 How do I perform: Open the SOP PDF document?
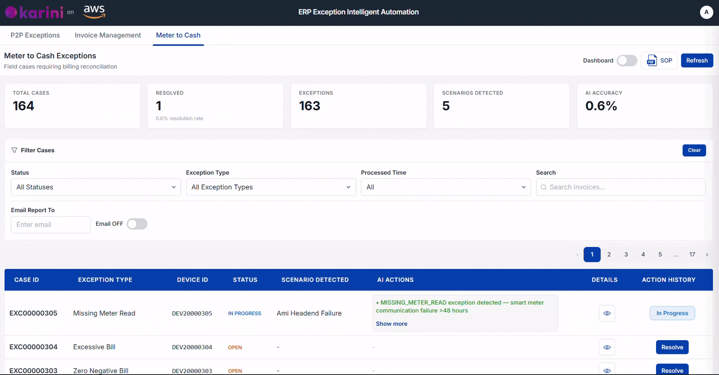[659, 60]
